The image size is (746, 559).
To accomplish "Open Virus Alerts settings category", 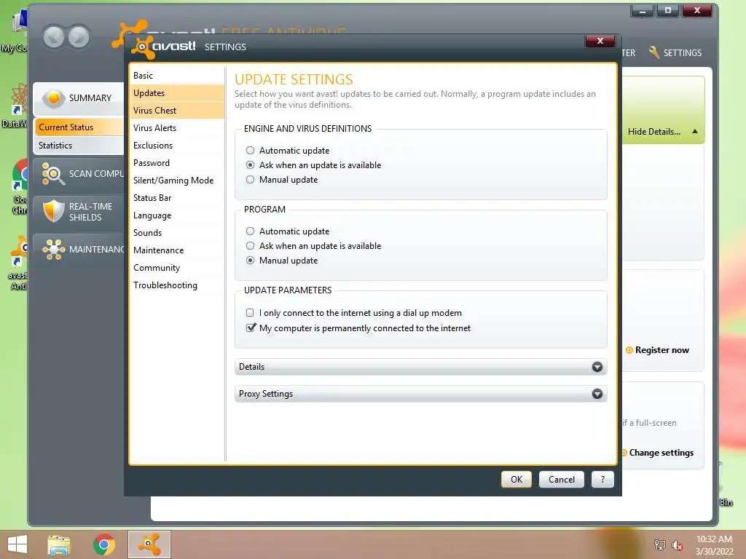I will point(177,128).
